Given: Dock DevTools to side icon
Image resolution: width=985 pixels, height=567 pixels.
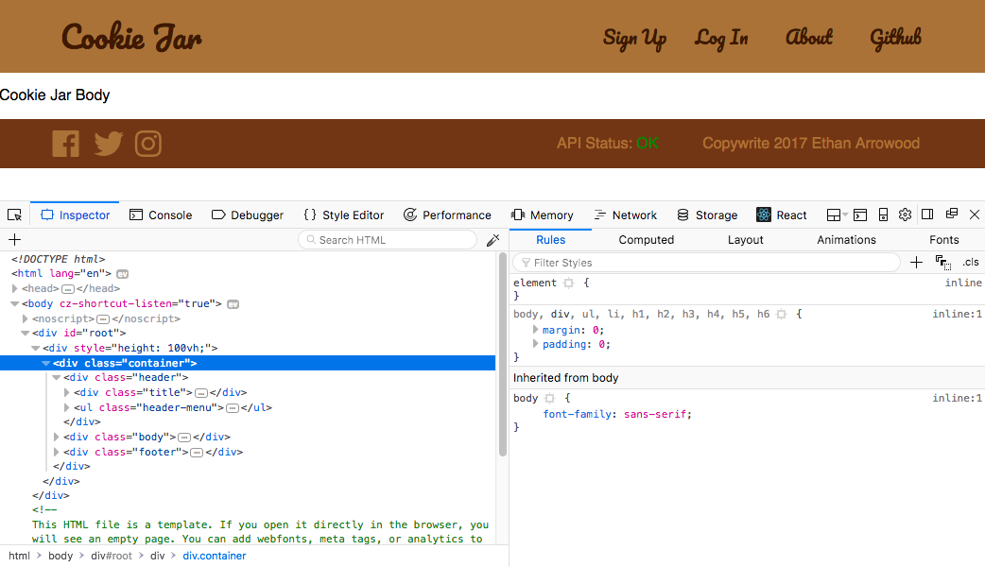Looking at the screenshot, I should pos(927,215).
